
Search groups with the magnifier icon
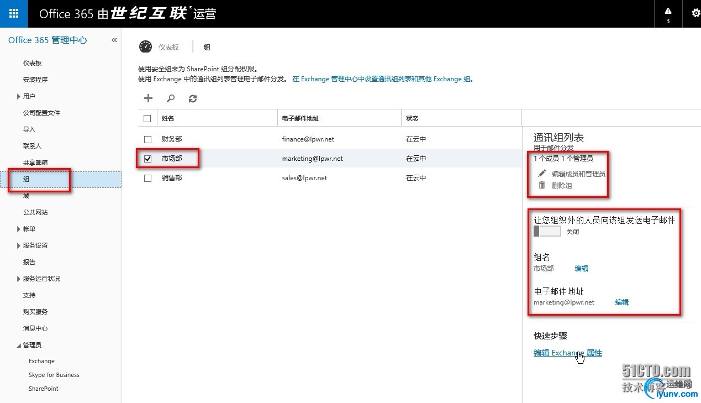[171, 98]
